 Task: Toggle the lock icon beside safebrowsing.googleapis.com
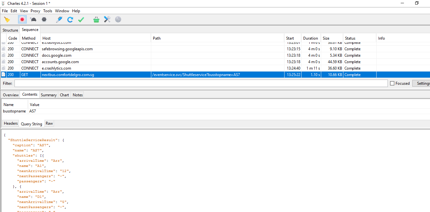tap(3, 49)
